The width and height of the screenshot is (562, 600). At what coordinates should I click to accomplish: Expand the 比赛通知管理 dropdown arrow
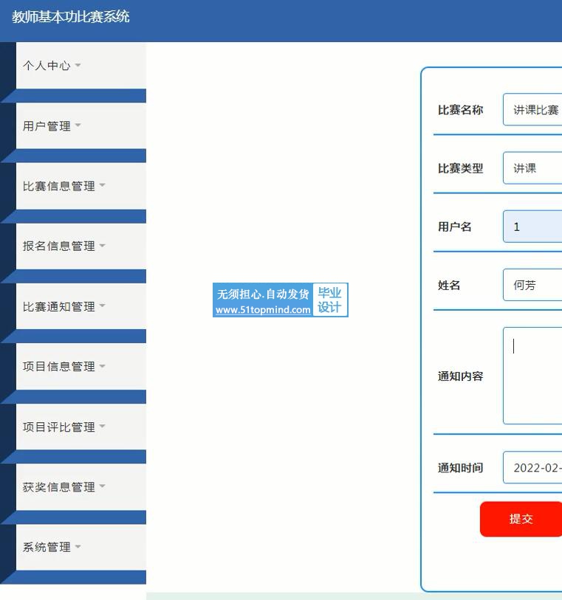click(102, 306)
